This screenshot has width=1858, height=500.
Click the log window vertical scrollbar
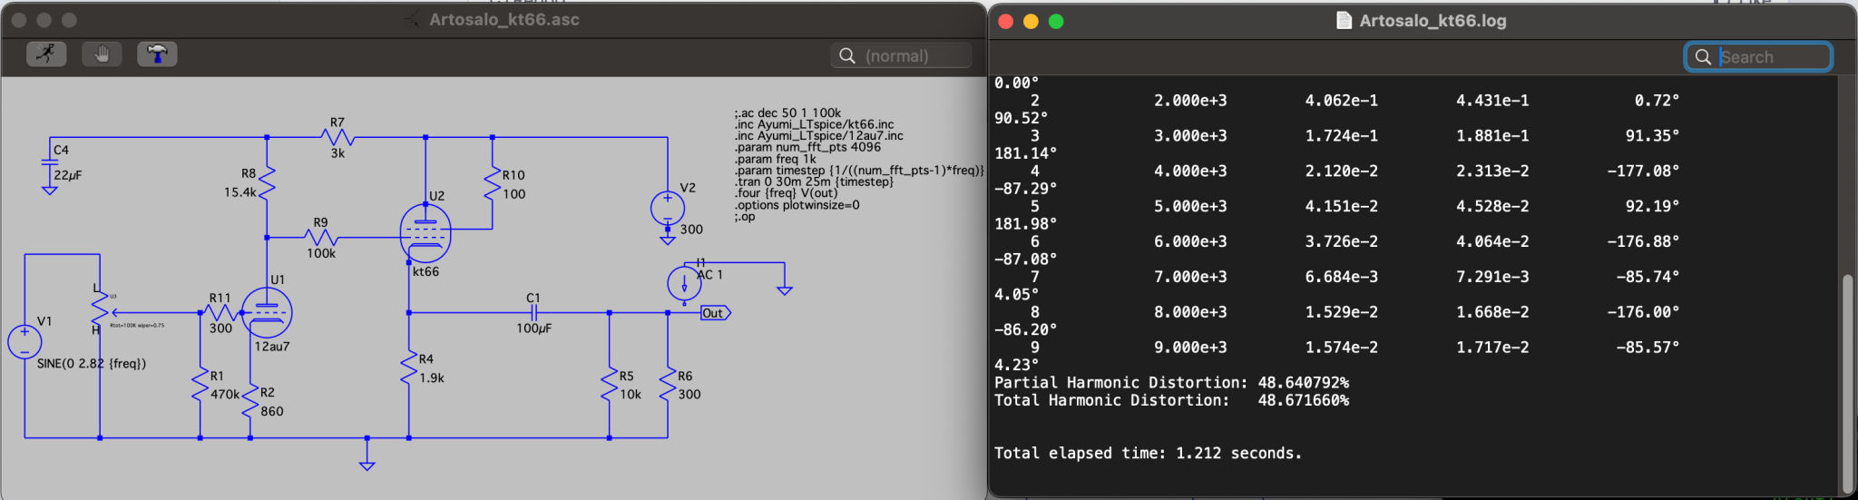click(1847, 381)
